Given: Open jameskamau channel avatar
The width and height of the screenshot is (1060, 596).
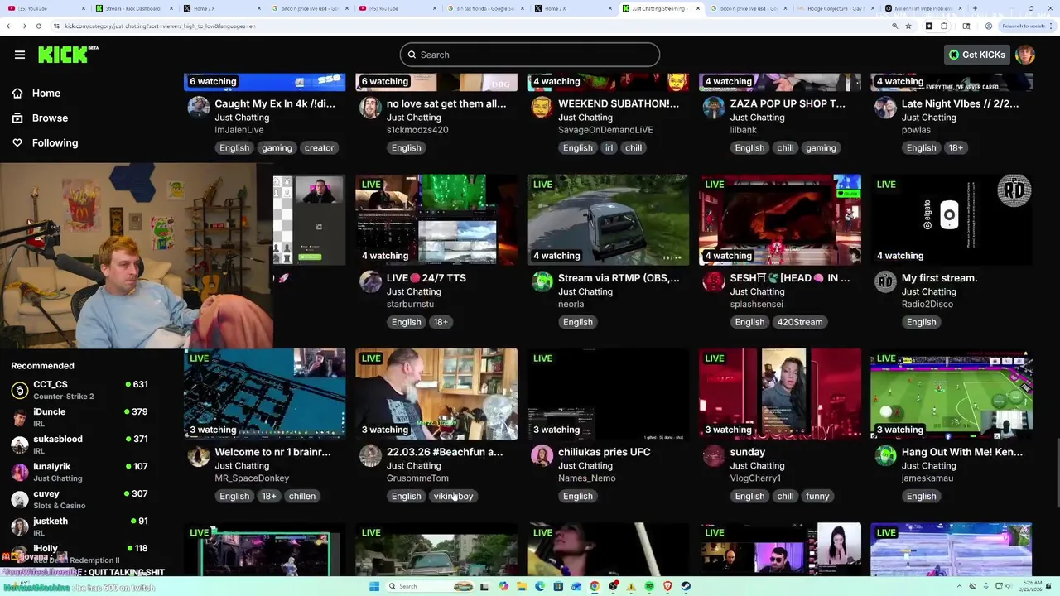Looking at the screenshot, I should 885,456.
